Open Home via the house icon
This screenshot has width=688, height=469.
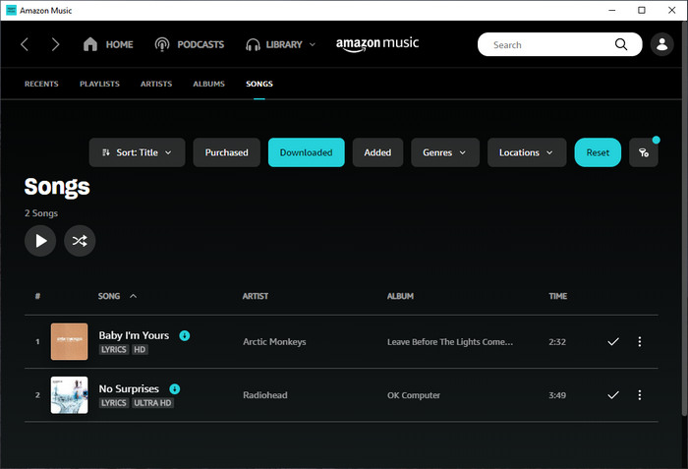[90, 44]
